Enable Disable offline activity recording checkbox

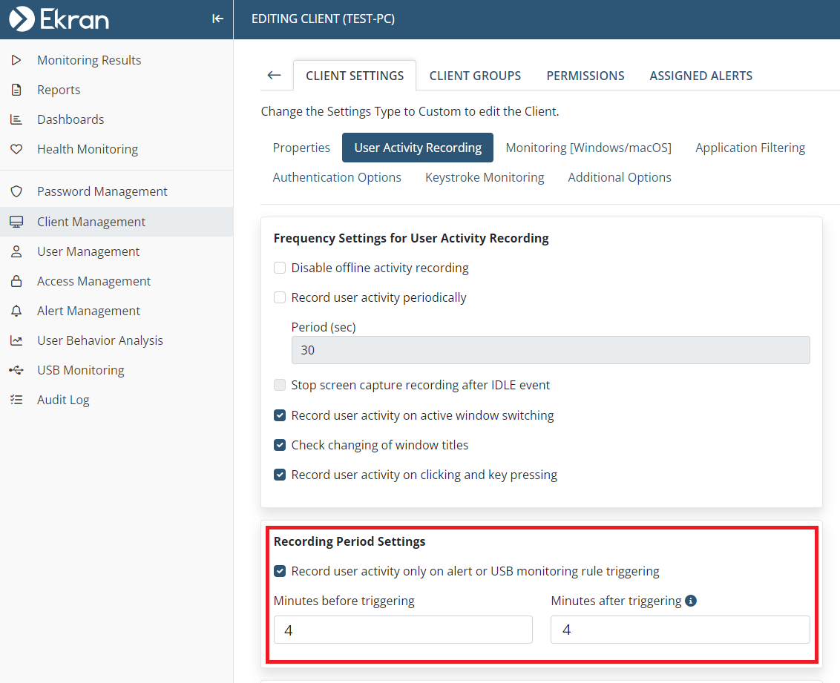click(280, 268)
